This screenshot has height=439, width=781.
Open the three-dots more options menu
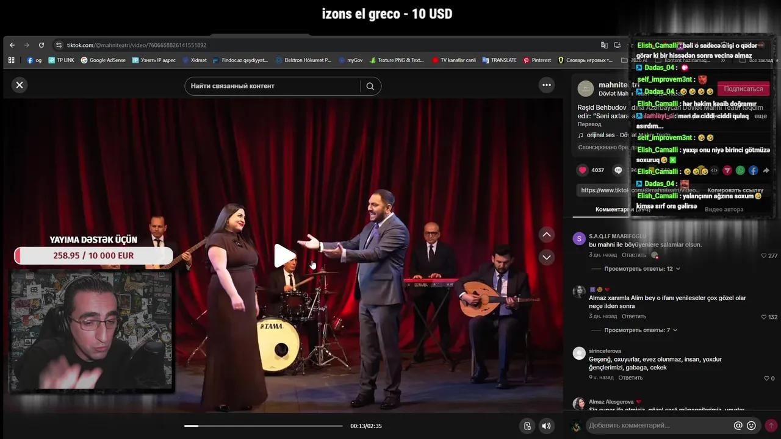coord(547,85)
